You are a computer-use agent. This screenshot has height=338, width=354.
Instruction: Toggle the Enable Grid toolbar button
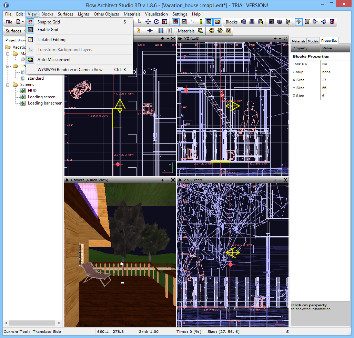pos(209,22)
